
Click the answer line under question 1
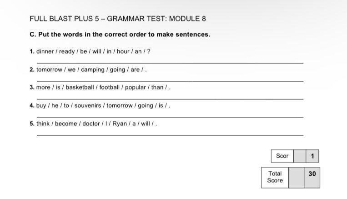[170, 62]
